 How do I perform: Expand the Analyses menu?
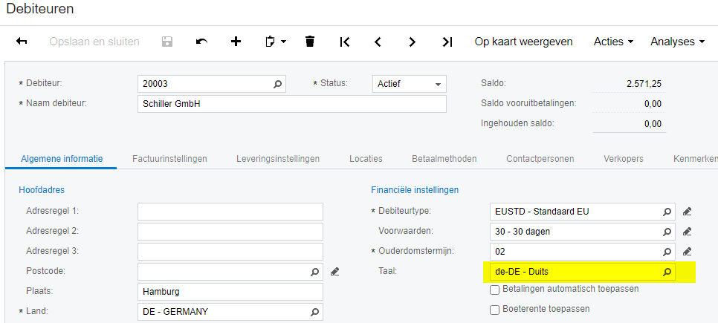677,42
